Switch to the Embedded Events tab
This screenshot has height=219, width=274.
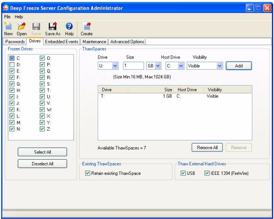click(x=62, y=42)
